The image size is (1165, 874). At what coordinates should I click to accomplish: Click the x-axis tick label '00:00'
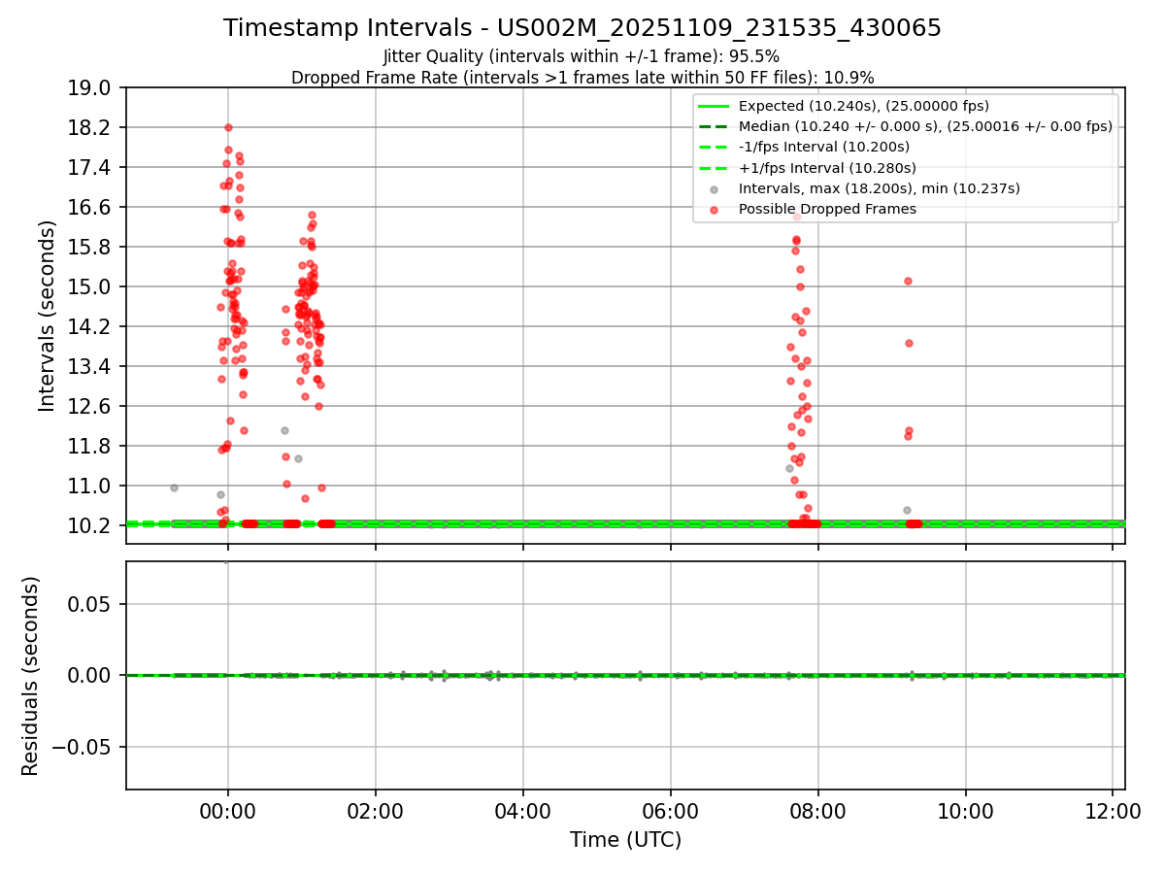[228, 813]
